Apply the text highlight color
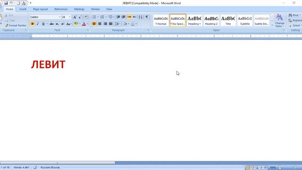302x170 pixels. pos(76,24)
